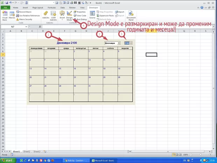
Task: Minimize the ribbon
Action: click(198, 7)
